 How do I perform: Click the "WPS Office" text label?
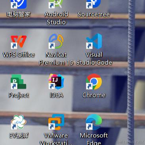tap(19, 55)
